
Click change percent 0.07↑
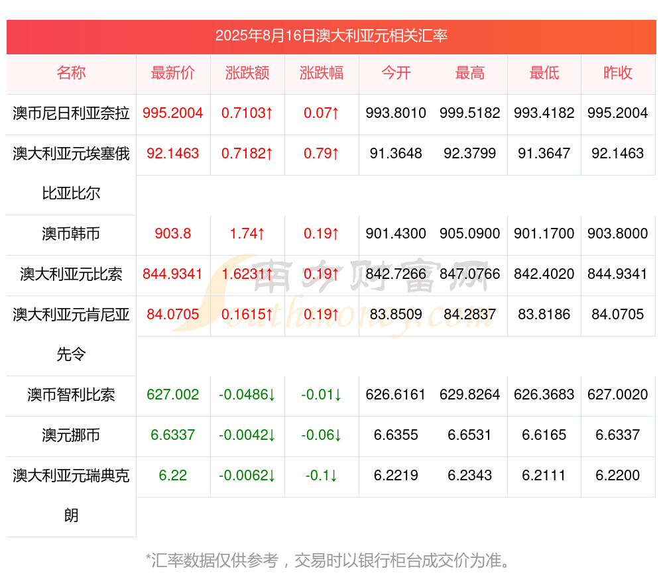[322, 113]
